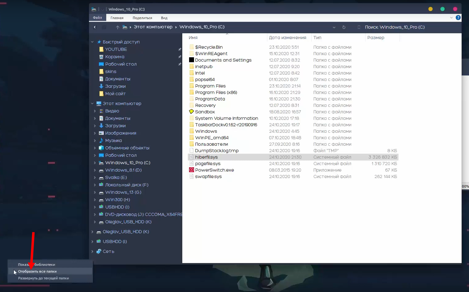
Task: Click the YOUTUBE folder icon in Quick access
Action: 101,49
